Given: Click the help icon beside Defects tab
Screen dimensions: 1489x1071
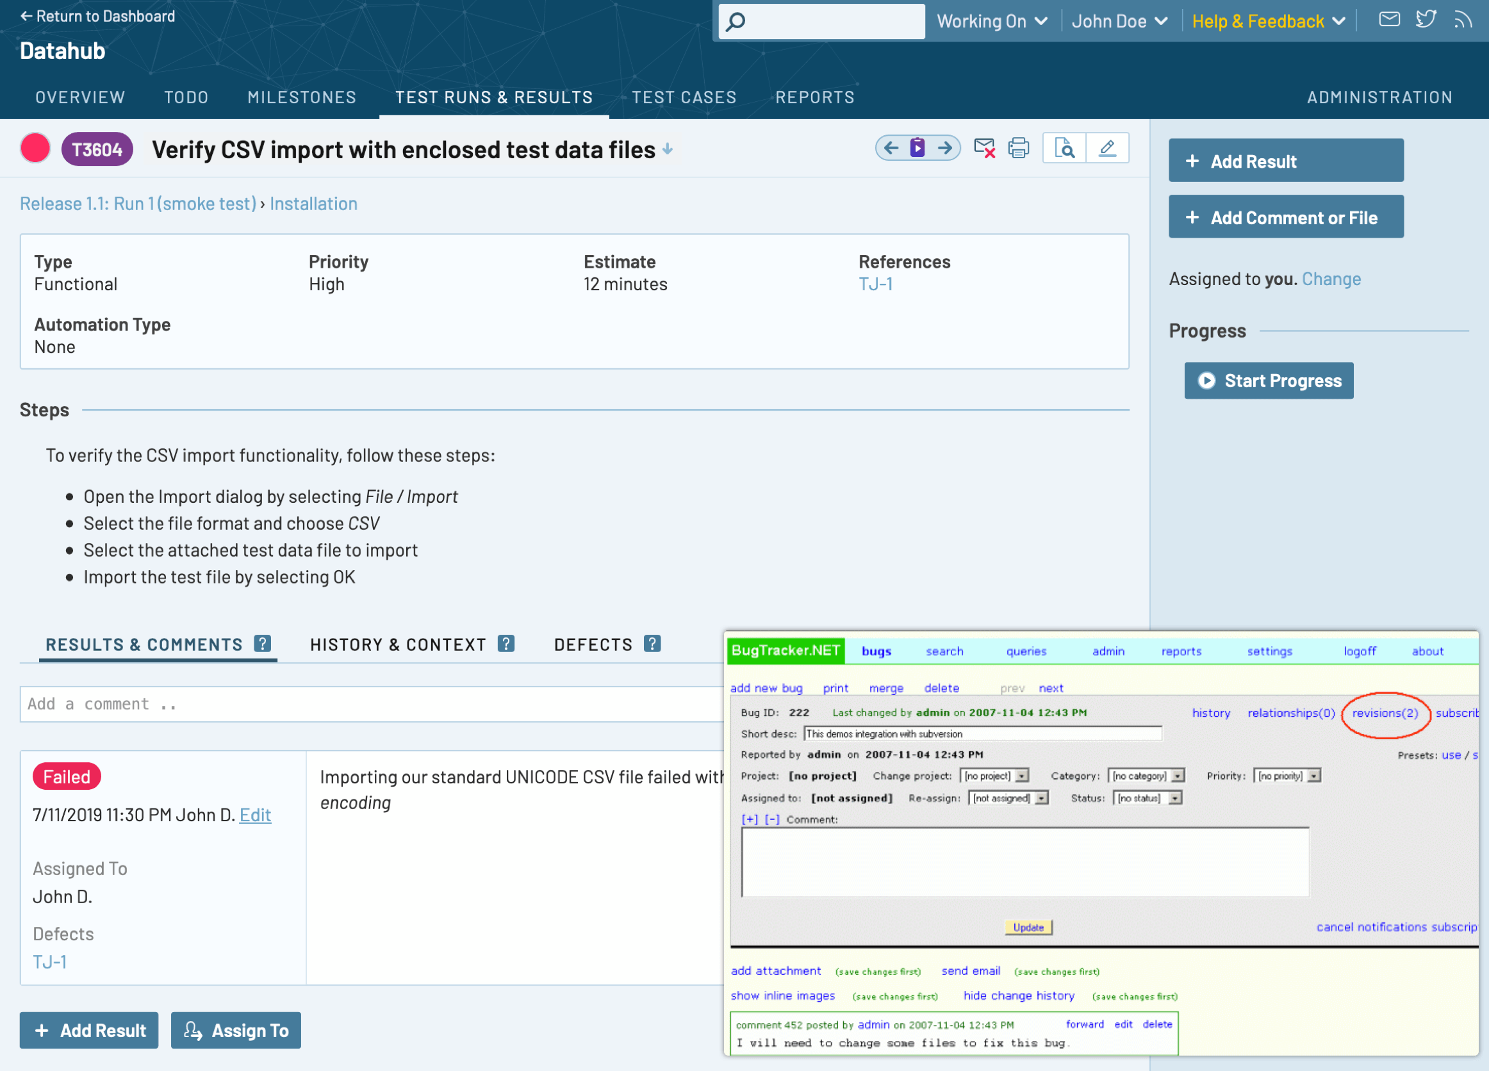Looking at the screenshot, I should point(653,644).
